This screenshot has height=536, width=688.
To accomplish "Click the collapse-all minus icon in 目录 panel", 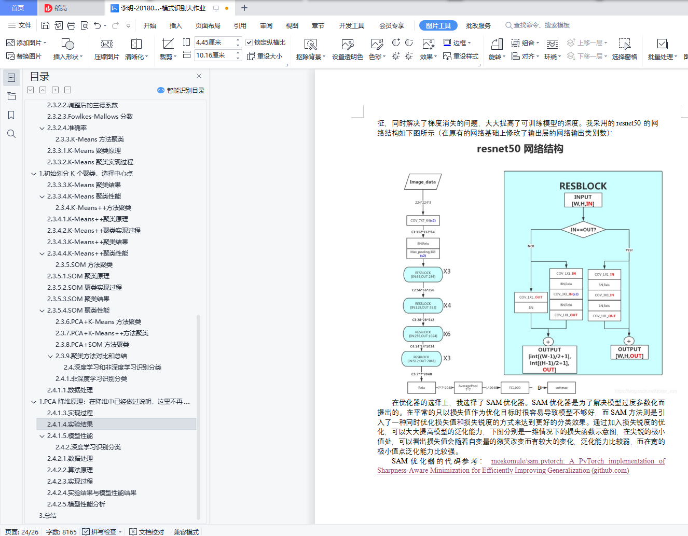I will point(67,90).
